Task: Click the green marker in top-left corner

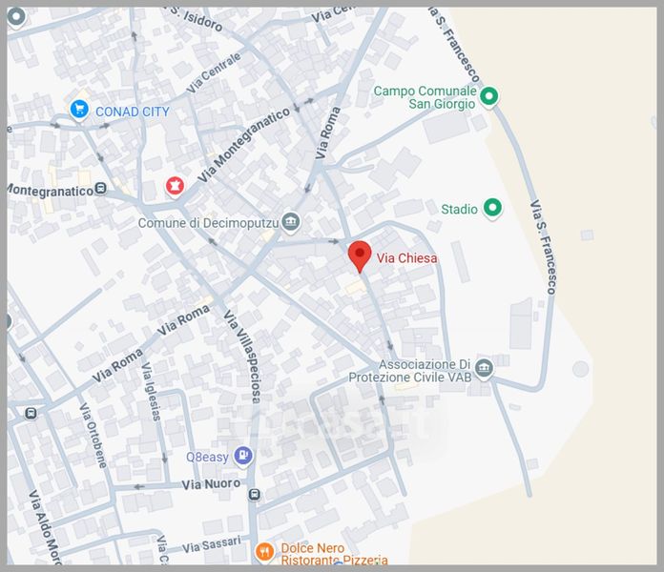Action: pyautogui.click(x=16, y=16)
